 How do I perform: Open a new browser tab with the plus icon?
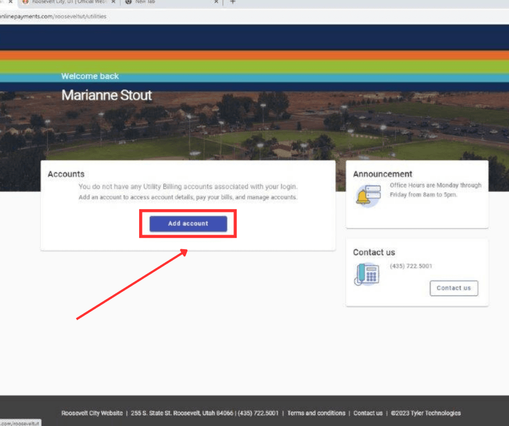232,2
